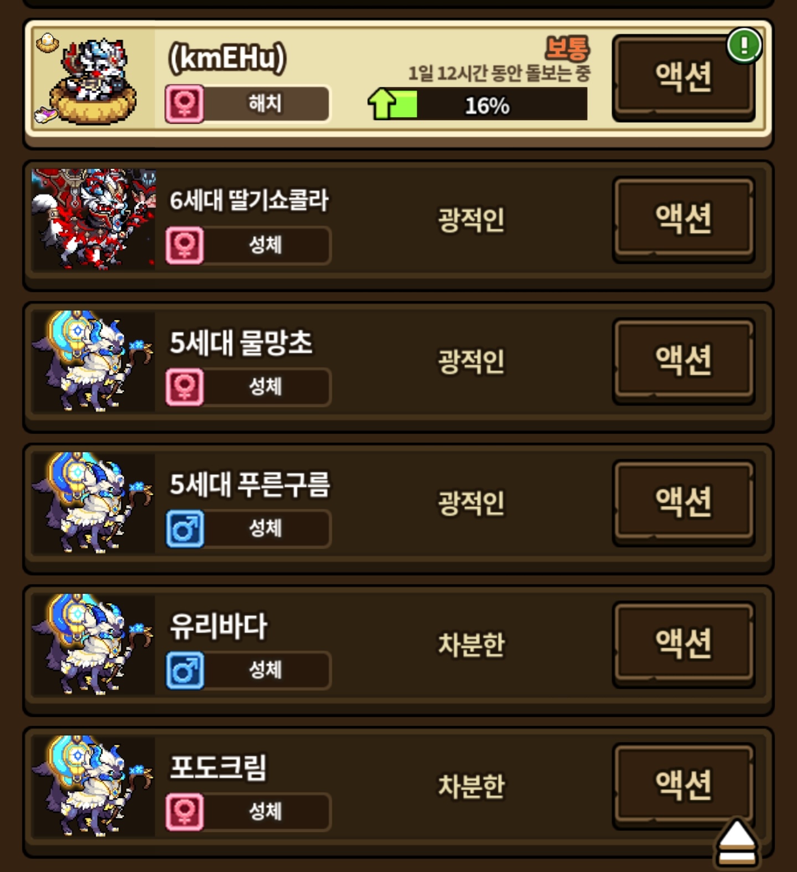Open 액션 for 5세대 물망초

coord(684,361)
